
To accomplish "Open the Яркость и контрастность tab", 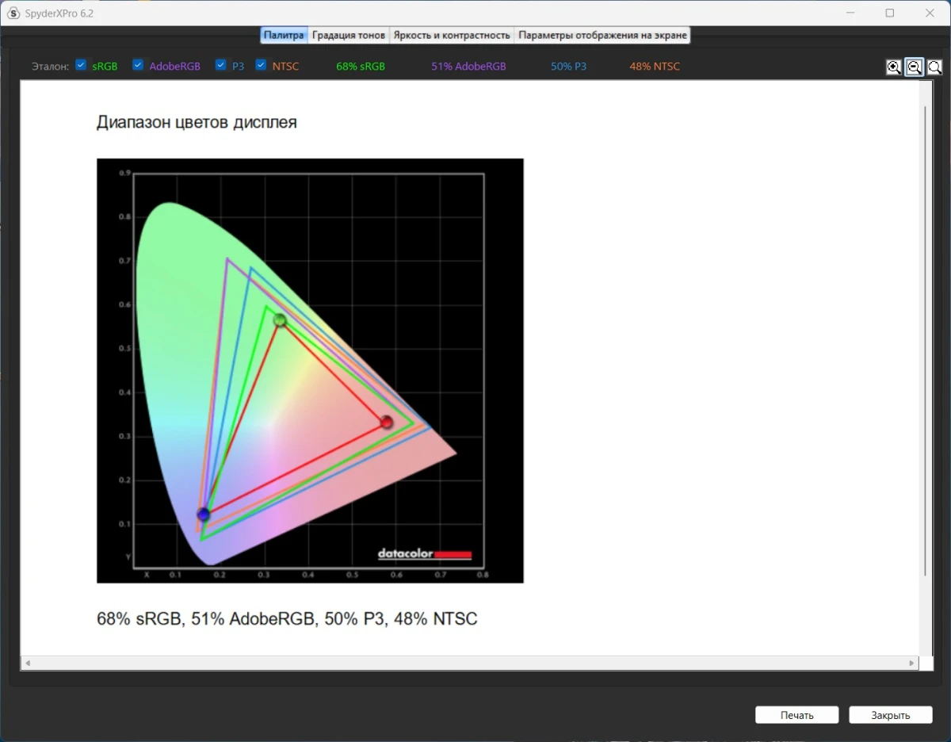I will (452, 35).
